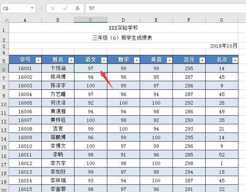Select the student ID cell 16012
Screen dimensions: 246x192
[x=25, y=163]
